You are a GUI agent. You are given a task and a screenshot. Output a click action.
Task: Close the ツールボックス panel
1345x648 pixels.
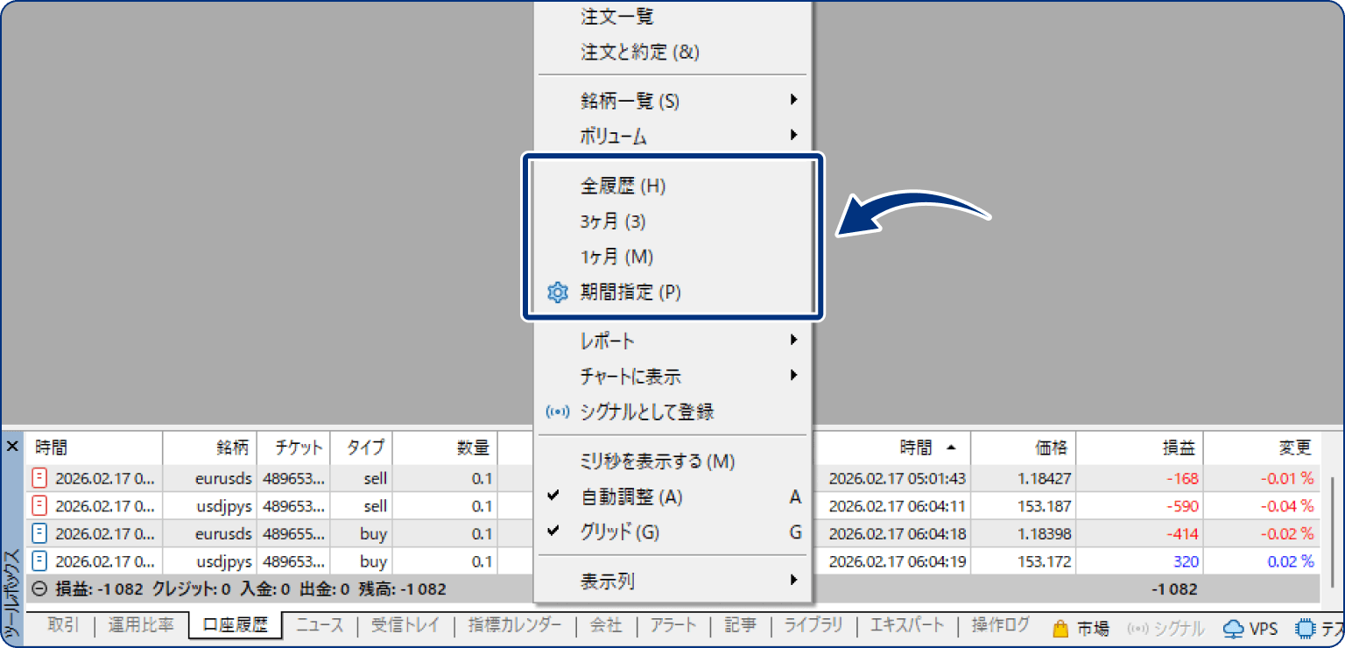click(12, 446)
